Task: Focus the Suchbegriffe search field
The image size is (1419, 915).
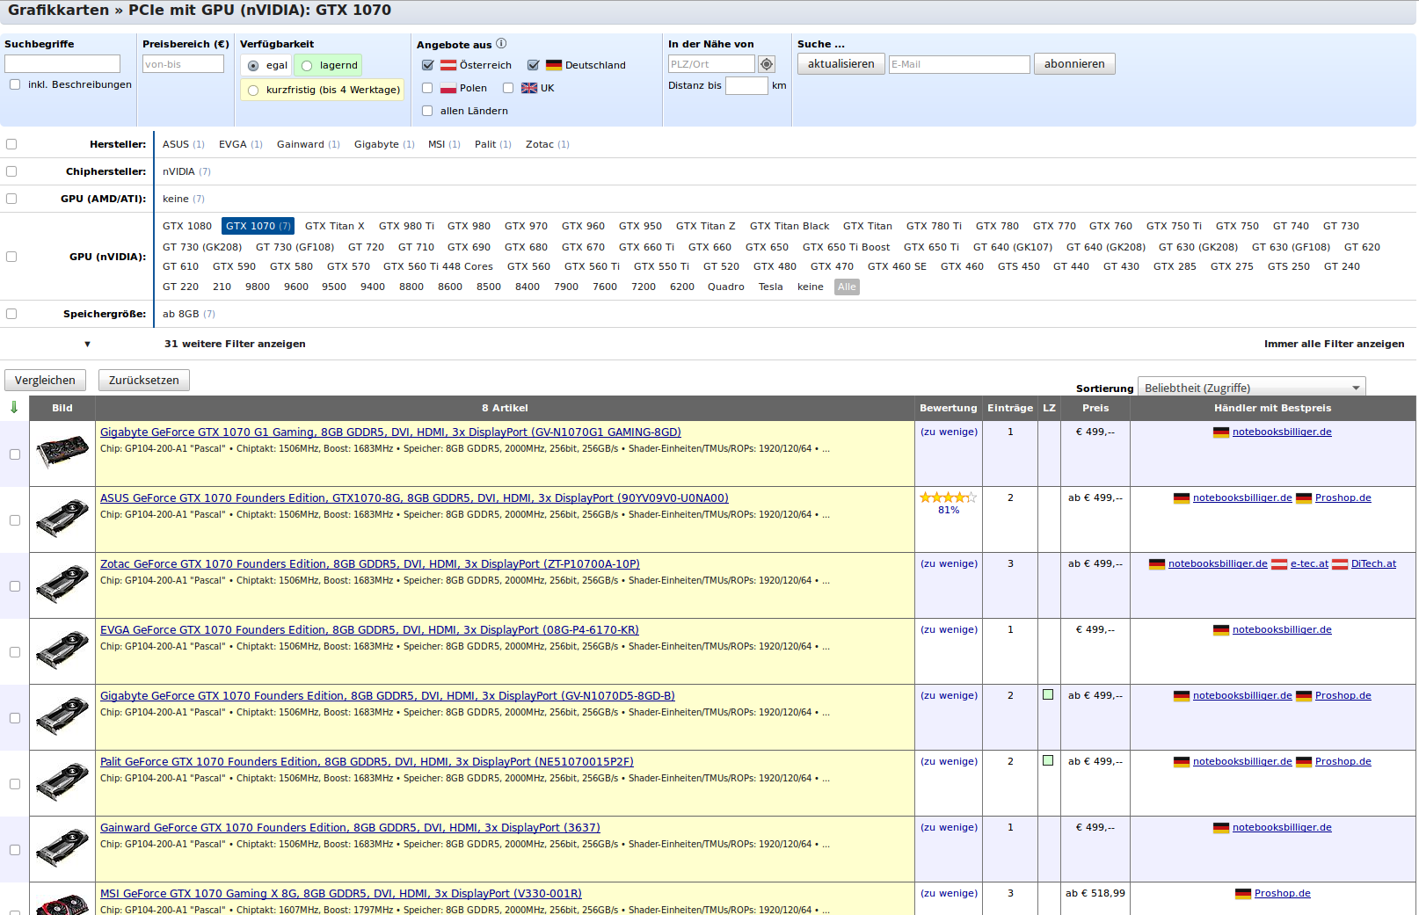Action: (x=62, y=64)
